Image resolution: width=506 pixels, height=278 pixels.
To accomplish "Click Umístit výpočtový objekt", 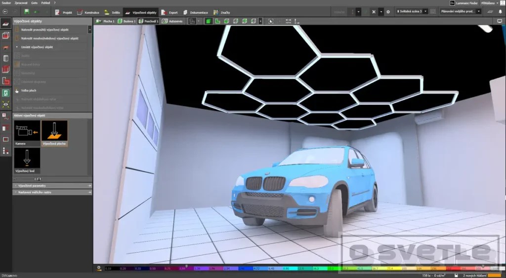I will [x=50, y=47].
